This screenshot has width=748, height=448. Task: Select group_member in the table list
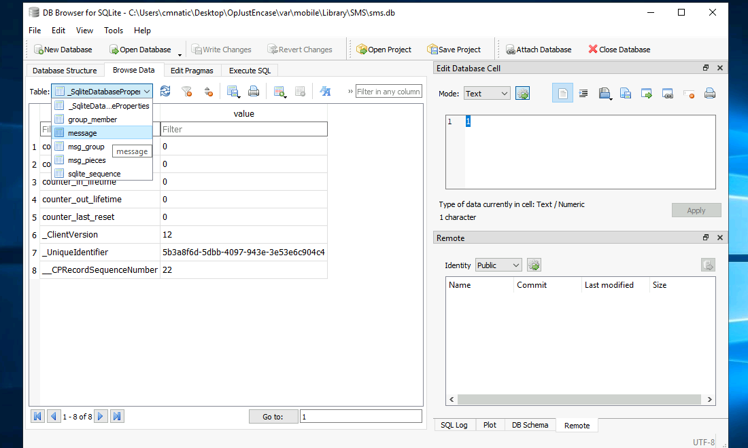(x=103, y=119)
